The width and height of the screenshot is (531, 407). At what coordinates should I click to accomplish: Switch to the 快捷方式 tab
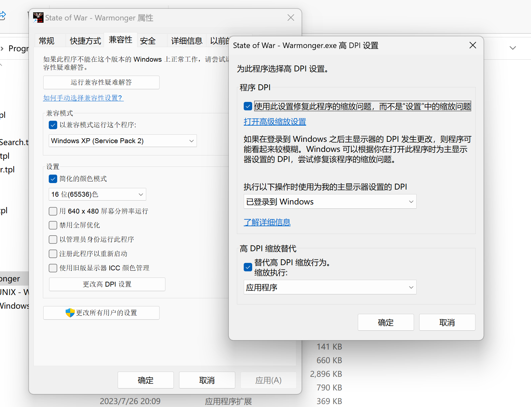[85, 41]
